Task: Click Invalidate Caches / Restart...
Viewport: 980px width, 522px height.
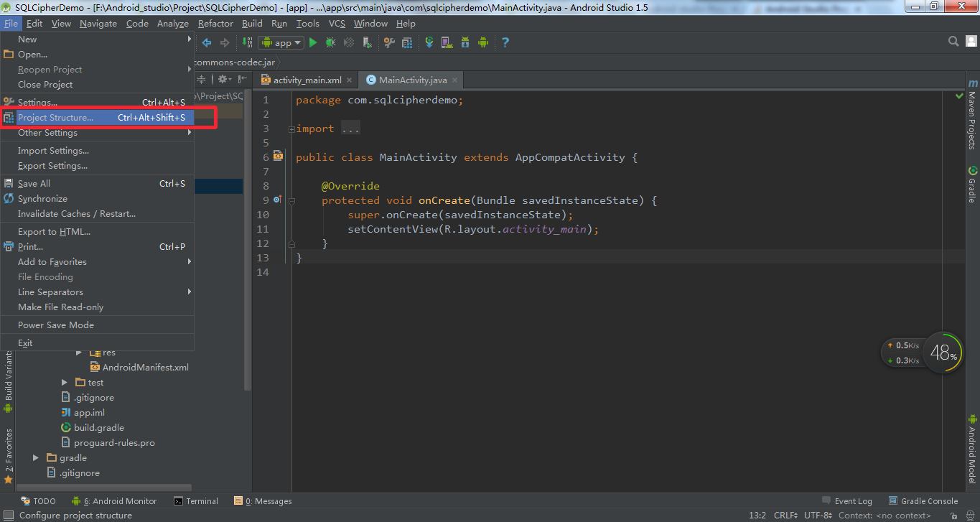Action: [98, 213]
